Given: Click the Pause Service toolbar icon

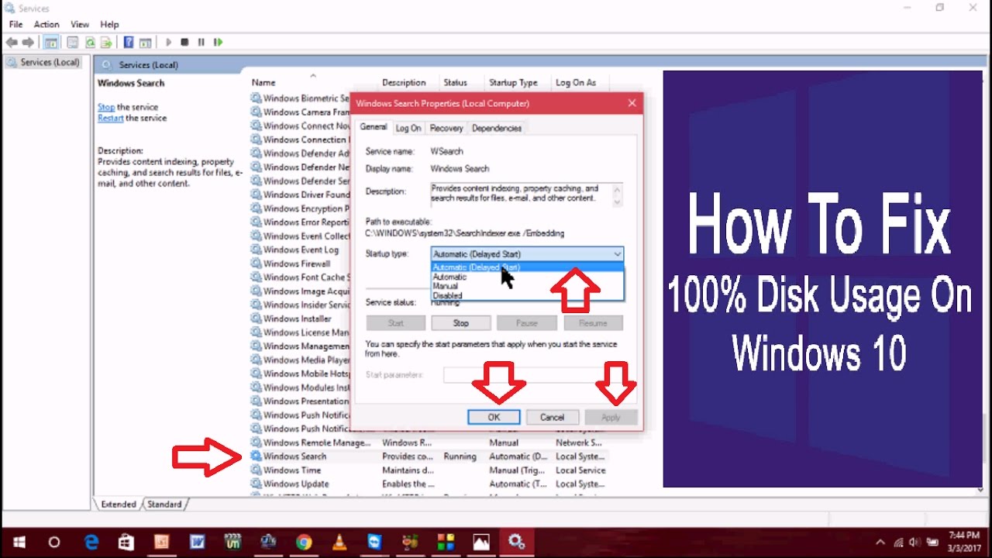Looking at the screenshot, I should (x=201, y=43).
